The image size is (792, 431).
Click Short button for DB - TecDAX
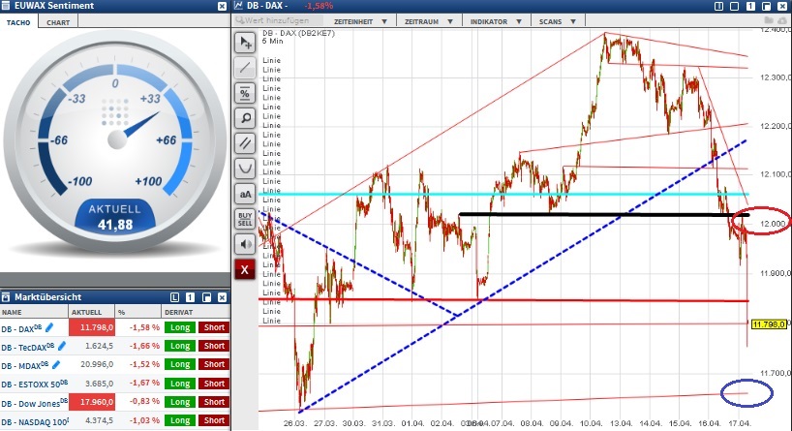(x=214, y=346)
